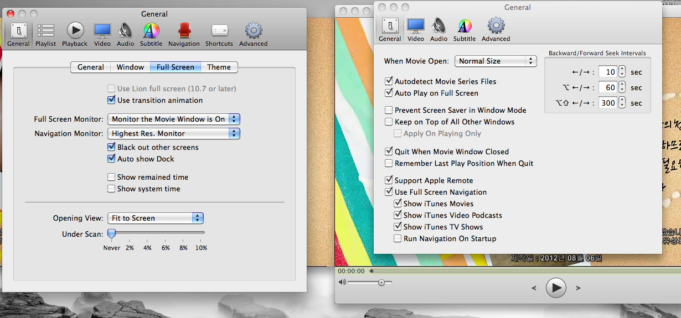This screenshot has width=681, height=318.
Task: Uncheck Use Full Screen Navigation
Action: click(x=389, y=192)
